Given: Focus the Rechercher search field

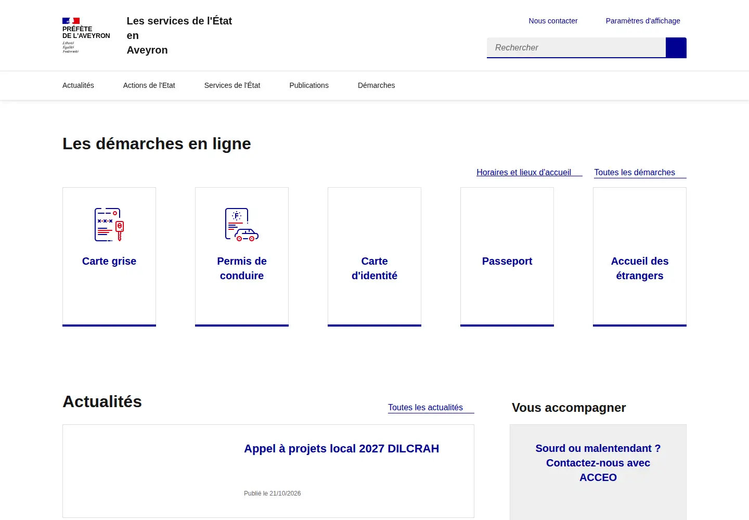Looking at the screenshot, I should coord(576,48).
